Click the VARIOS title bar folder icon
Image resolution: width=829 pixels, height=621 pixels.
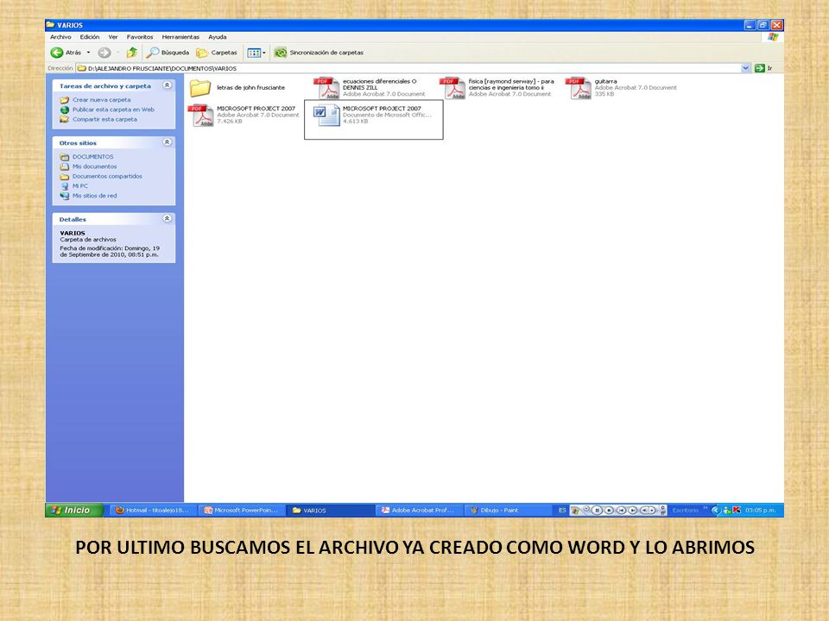coord(50,25)
